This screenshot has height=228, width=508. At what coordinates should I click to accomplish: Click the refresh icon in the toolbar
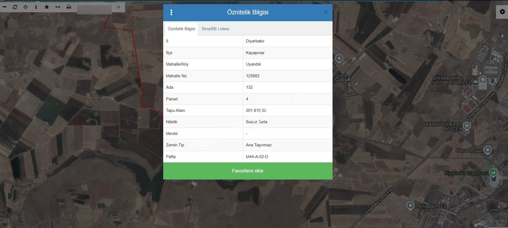(x=15, y=7)
